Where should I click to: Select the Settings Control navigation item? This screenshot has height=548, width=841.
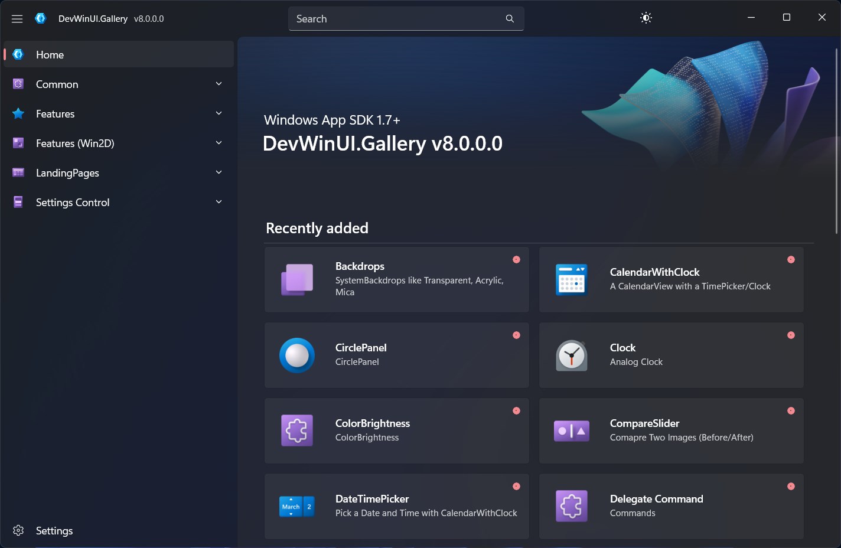pos(119,202)
